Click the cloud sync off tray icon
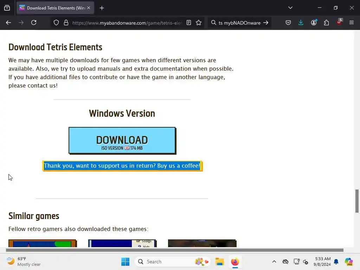This screenshot has width=360, height=270. tap(285, 262)
